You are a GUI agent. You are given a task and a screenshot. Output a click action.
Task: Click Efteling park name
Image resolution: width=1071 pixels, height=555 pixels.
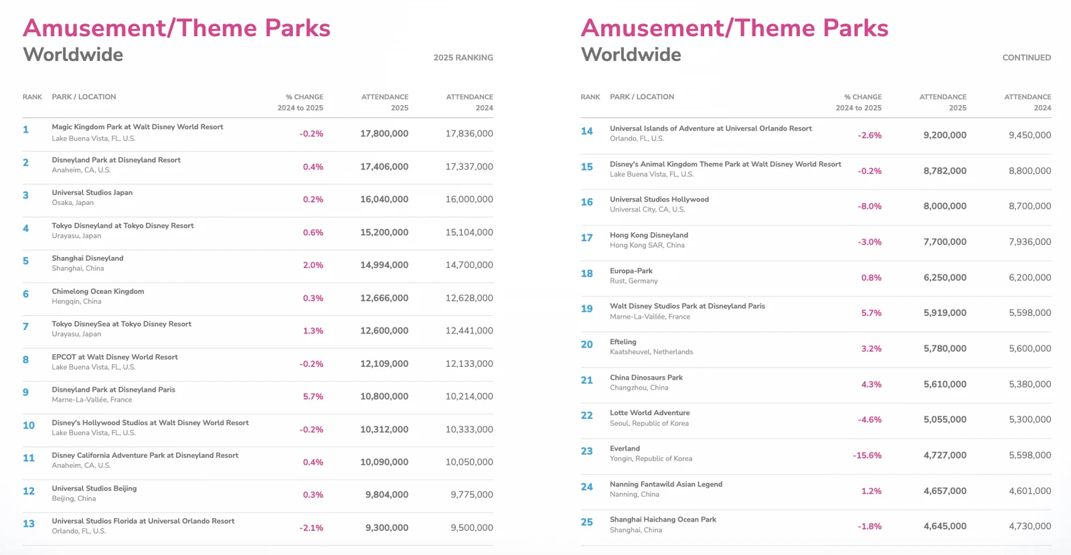pos(623,341)
